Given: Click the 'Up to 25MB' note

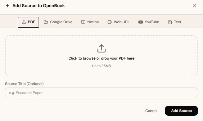Looking at the screenshot, I should click(101, 66).
